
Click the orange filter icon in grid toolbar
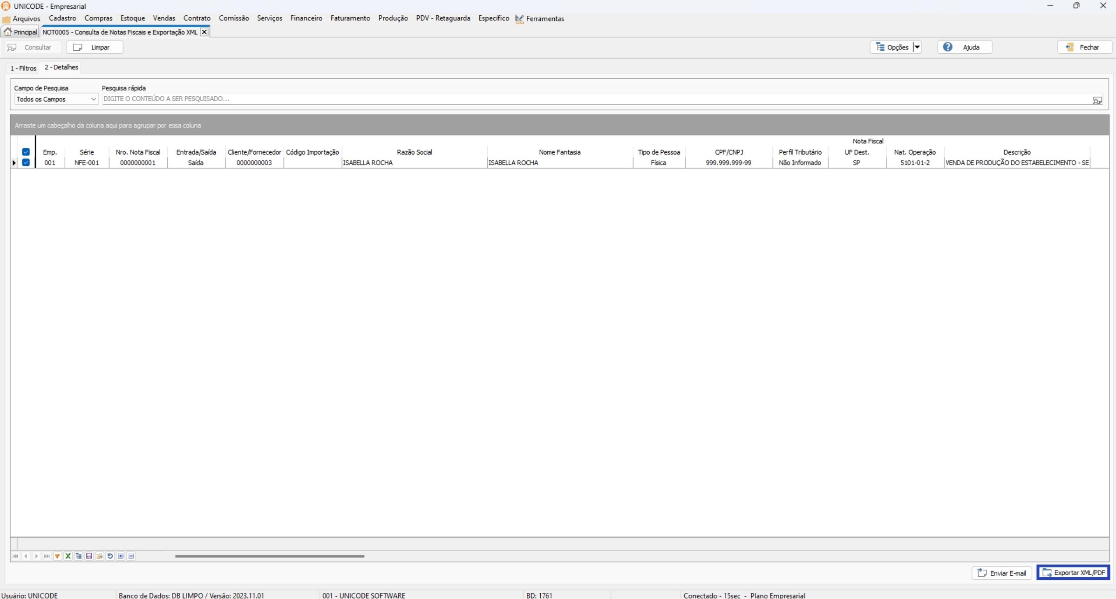pyautogui.click(x=57, y=556)
